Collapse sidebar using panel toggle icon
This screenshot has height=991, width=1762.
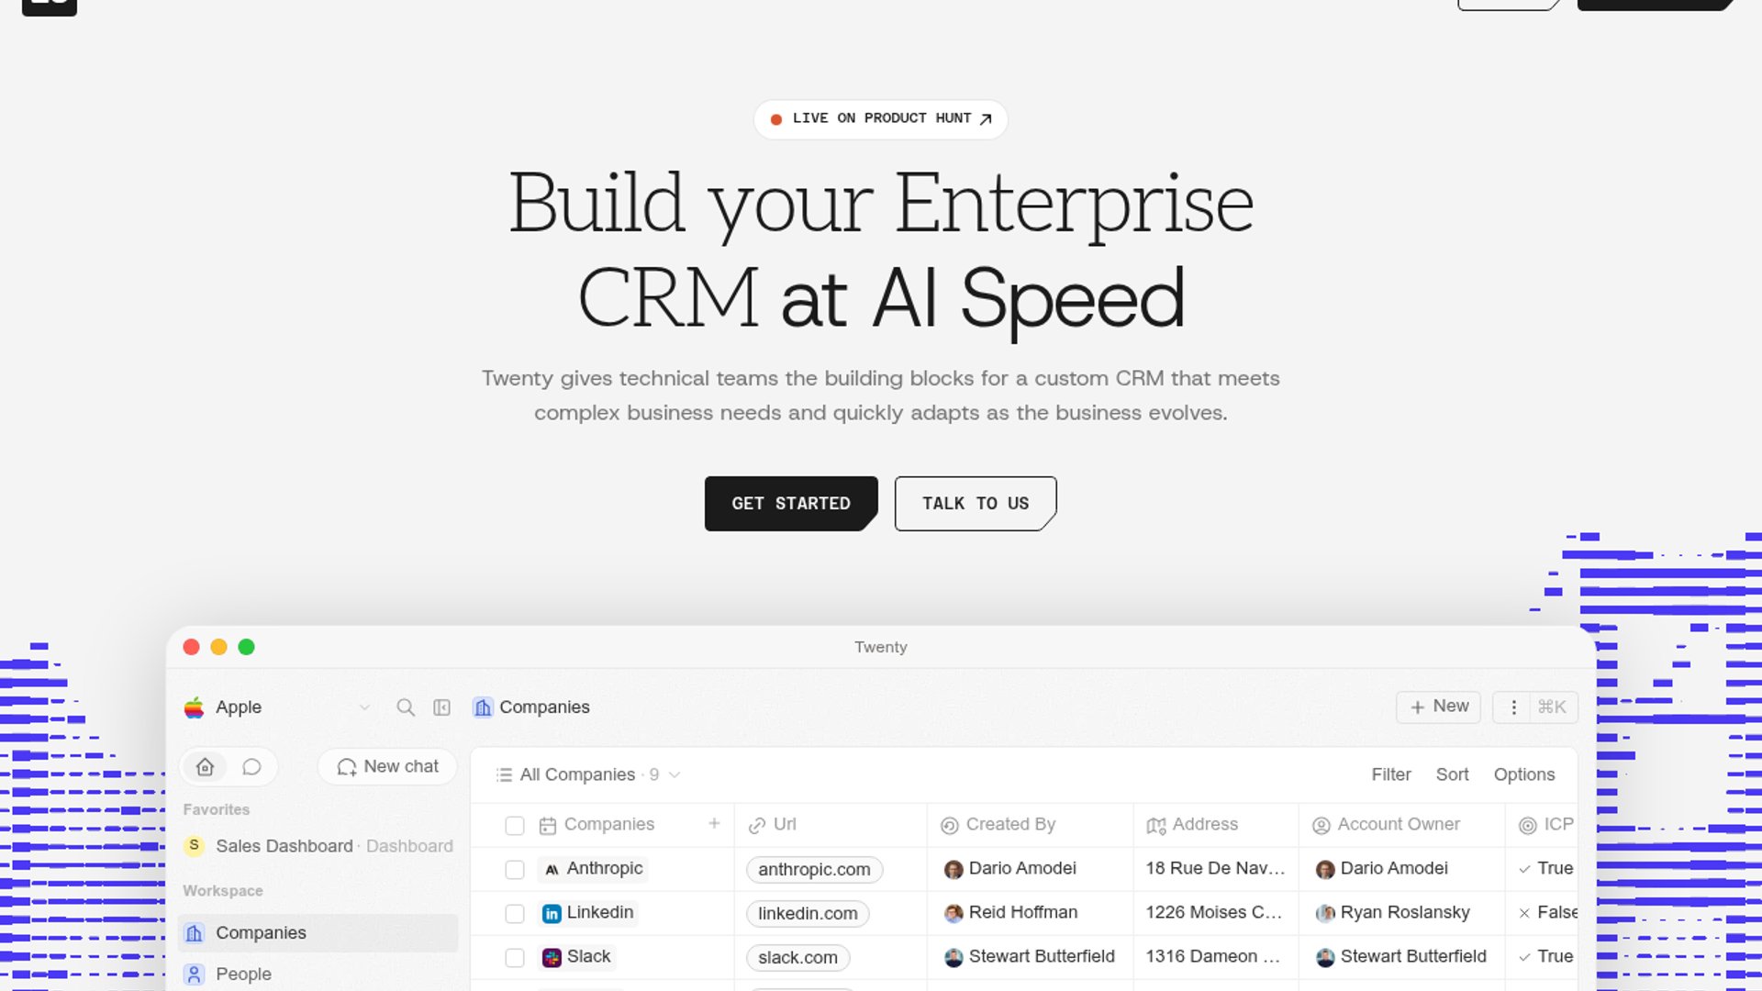coord(441,707)
